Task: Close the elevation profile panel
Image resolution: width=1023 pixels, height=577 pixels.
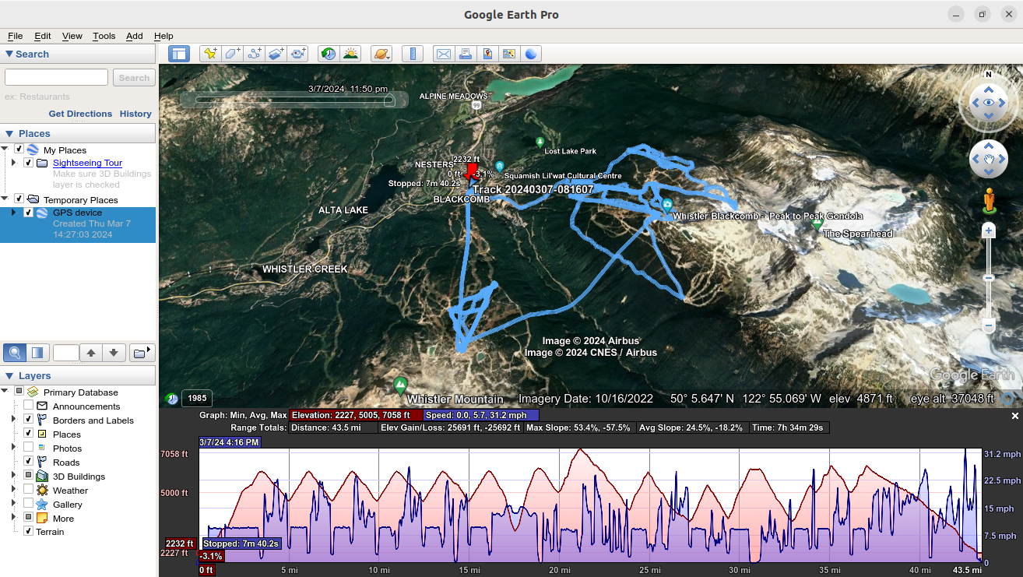Action: pos(1014,417)
